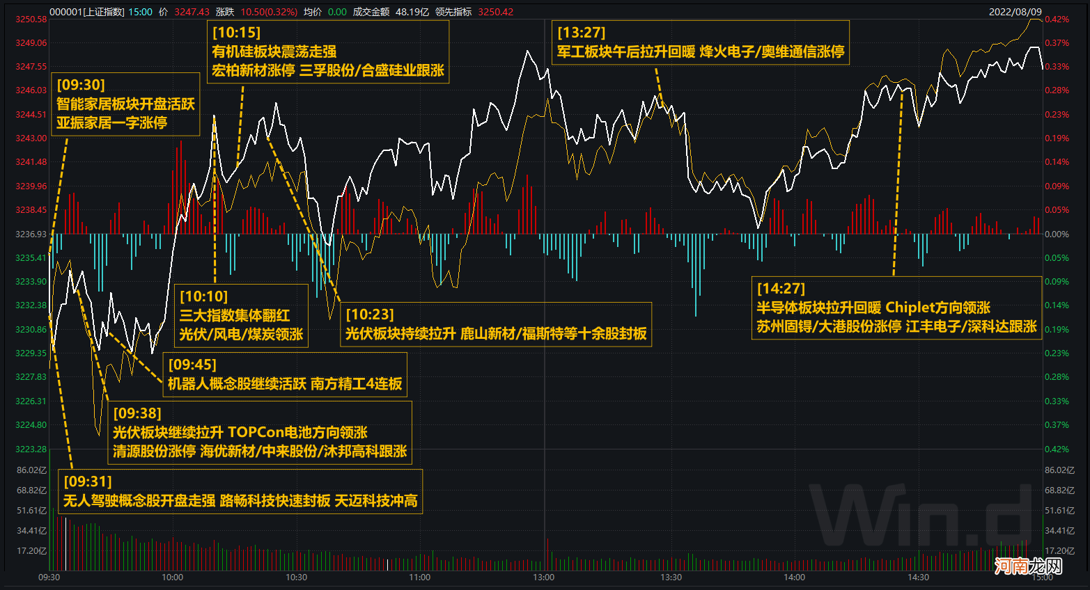Click the 领先指标 value 3250.42
Image resolution: width=1090 pixels, height=590 pixels.
[495, 12]
